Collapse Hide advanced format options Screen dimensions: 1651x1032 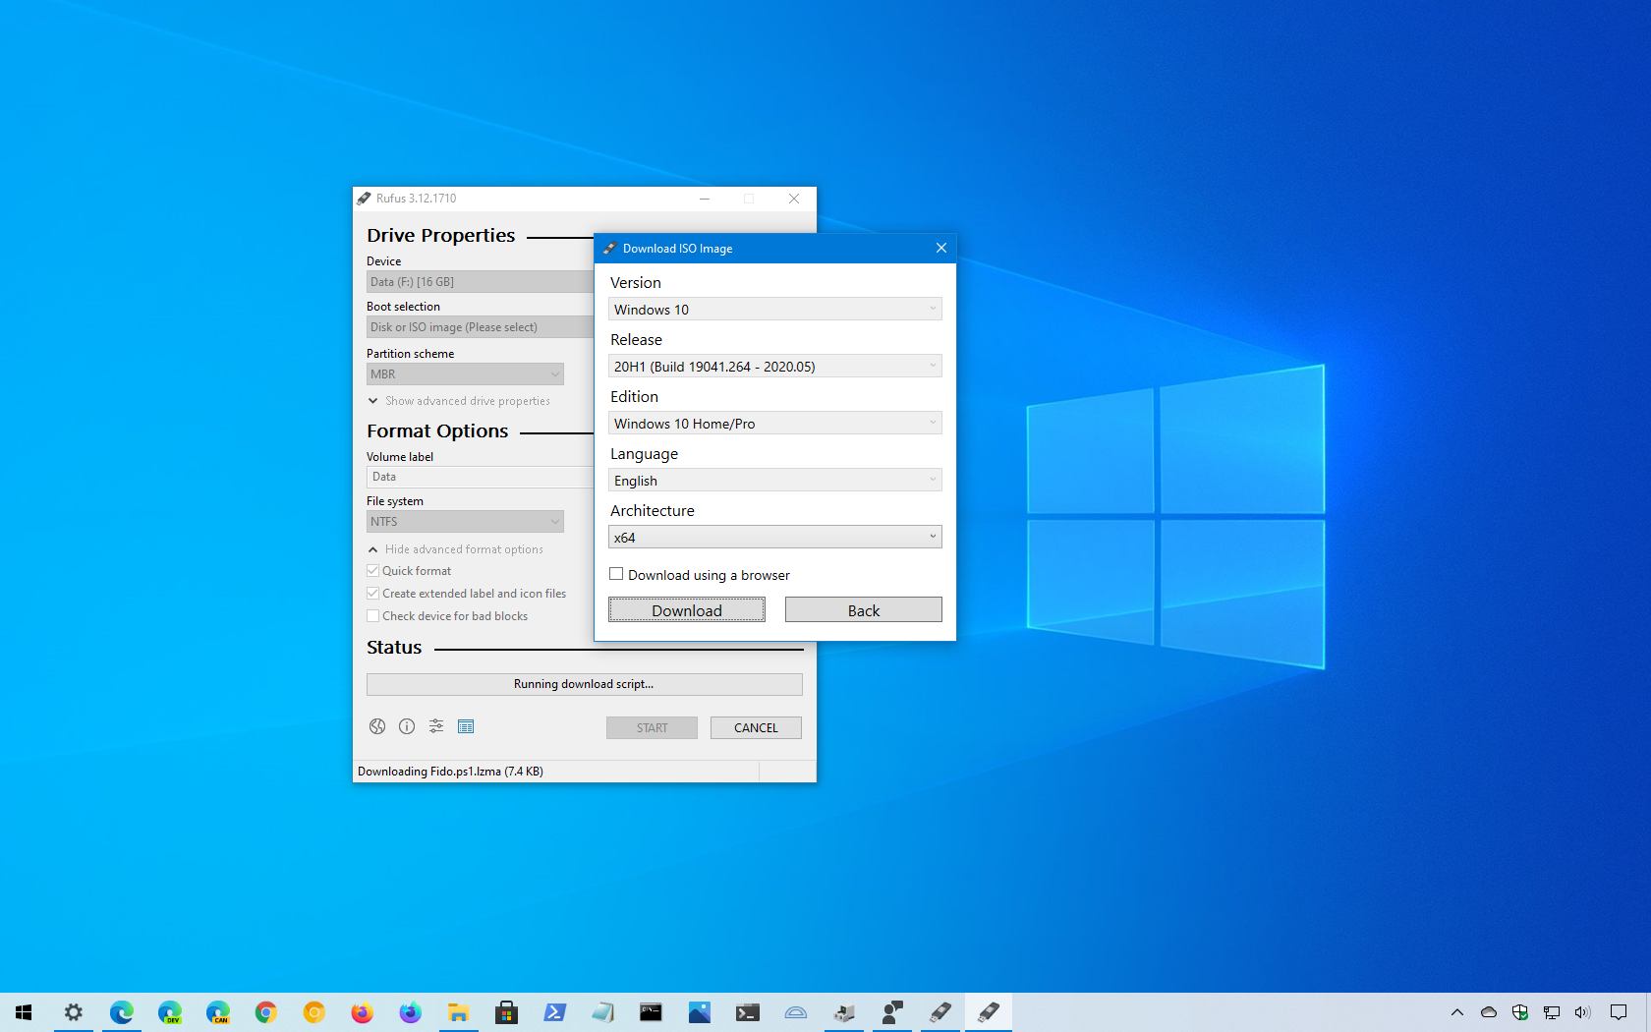tap(455, 548)
